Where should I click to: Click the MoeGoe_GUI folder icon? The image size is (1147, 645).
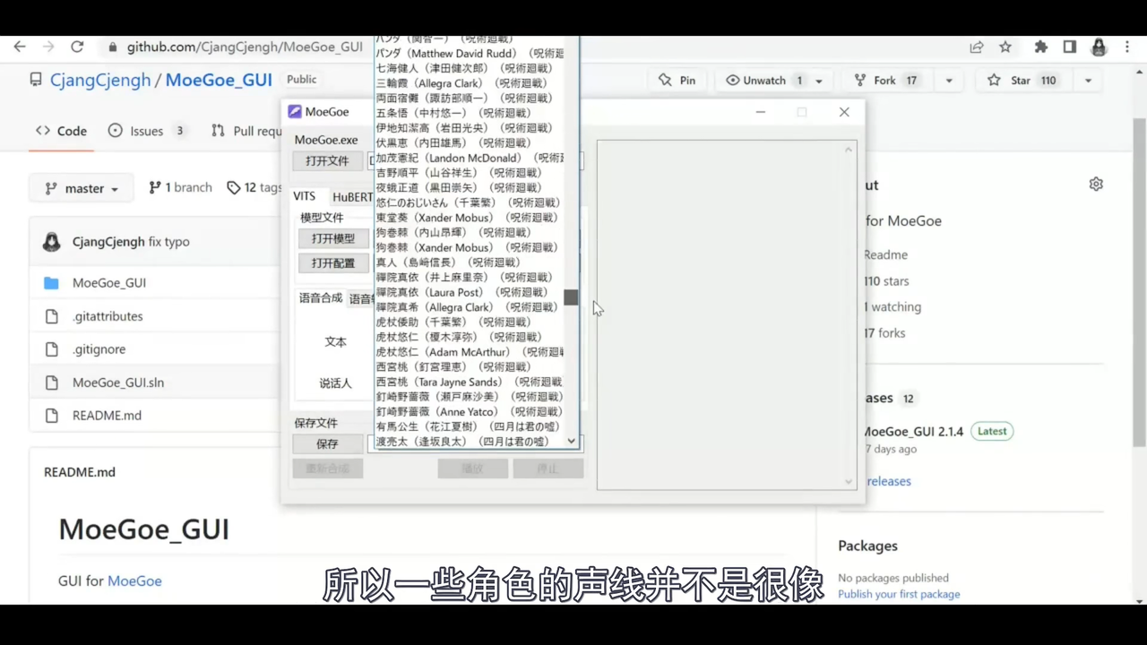pyautogui.click(x=51, y=283)
